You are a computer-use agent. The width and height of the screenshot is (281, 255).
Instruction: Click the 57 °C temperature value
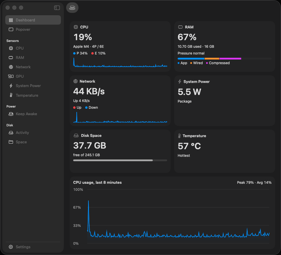189,146
